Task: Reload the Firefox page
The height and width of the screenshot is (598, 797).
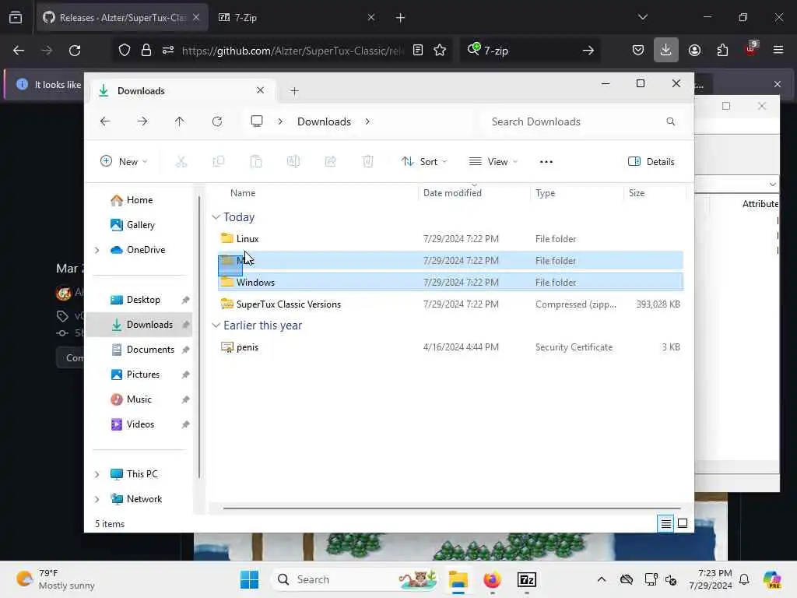Action: coord(75,51)
